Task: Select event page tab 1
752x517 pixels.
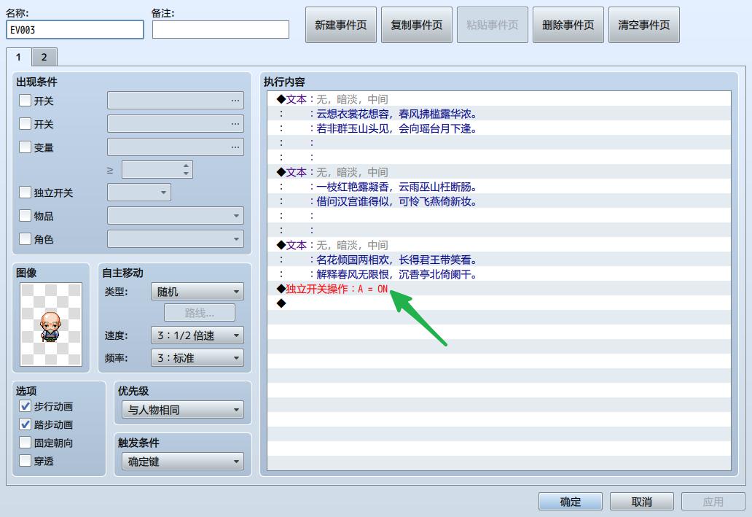Action: pyautogui.click(x=19, y=57)
